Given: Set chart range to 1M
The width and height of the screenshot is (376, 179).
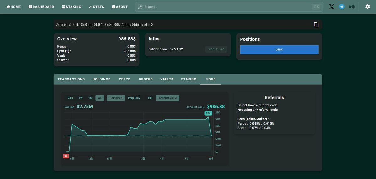Looking at the screenshot, I should pos(90,98).
